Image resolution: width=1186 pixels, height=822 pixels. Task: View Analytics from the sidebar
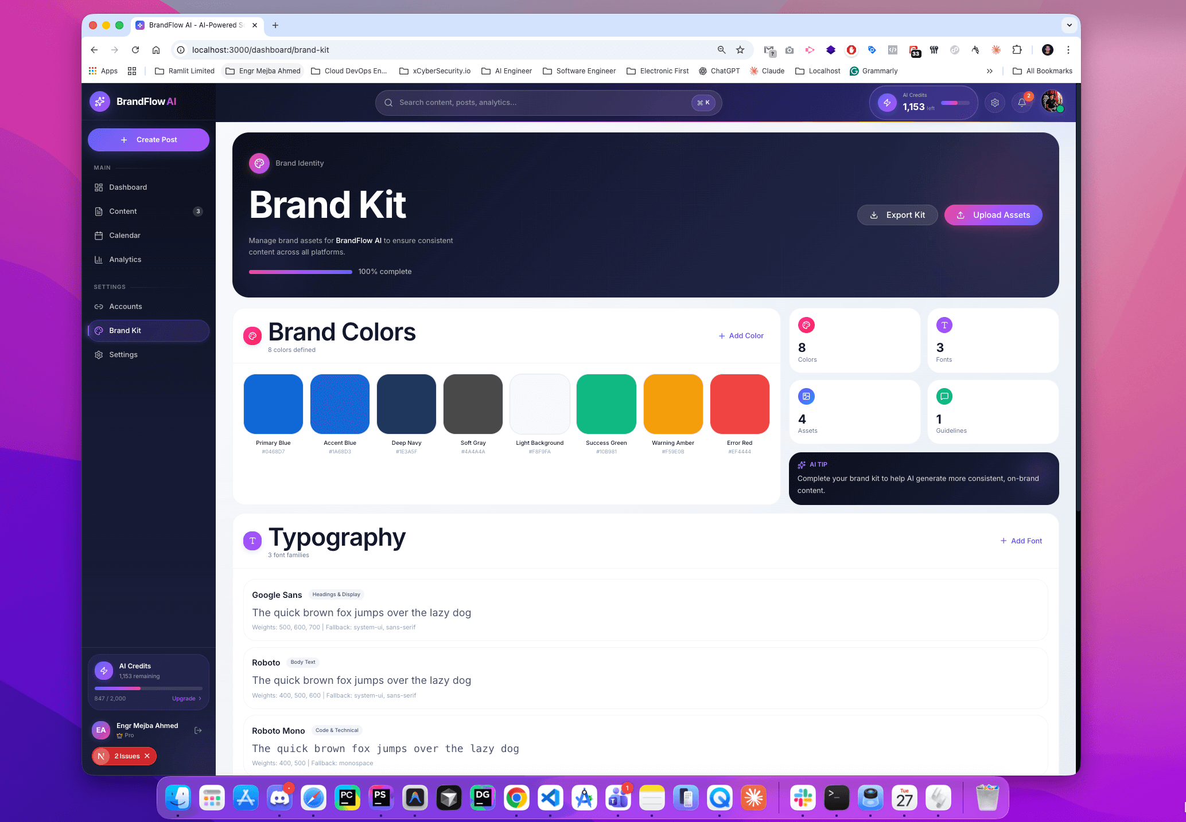125,259
